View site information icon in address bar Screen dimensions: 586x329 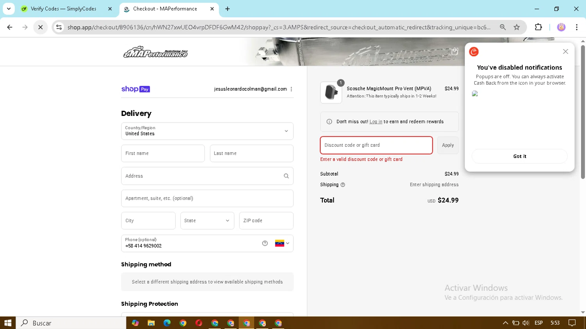[x=59, y=27]
